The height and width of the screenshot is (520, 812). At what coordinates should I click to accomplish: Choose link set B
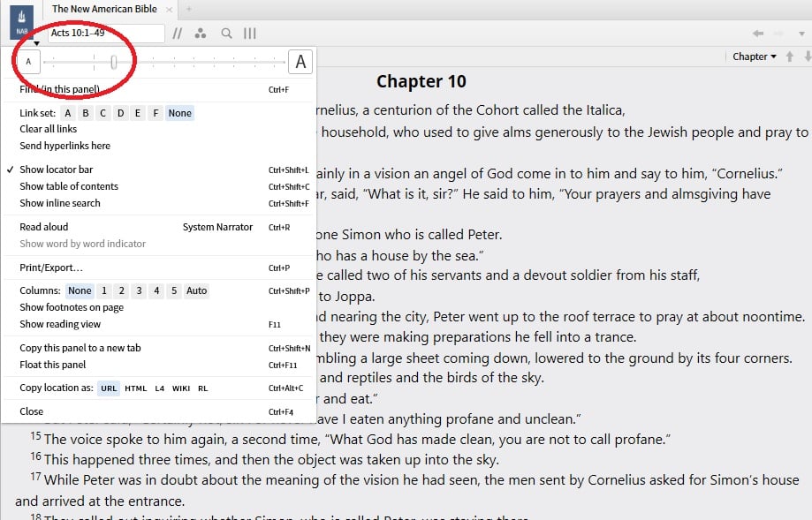tap(86, 113)
